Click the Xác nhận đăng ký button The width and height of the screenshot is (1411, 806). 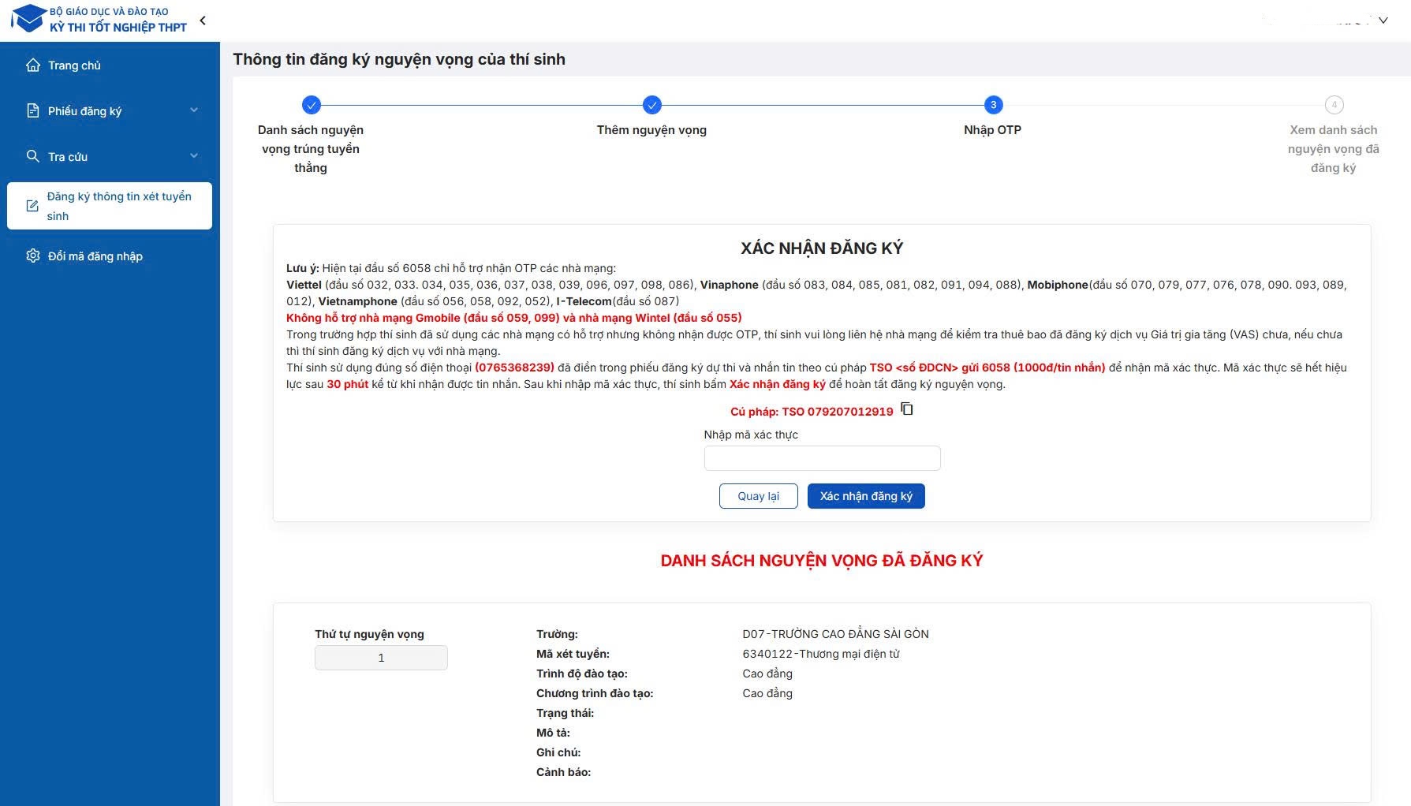pos(865,496)
